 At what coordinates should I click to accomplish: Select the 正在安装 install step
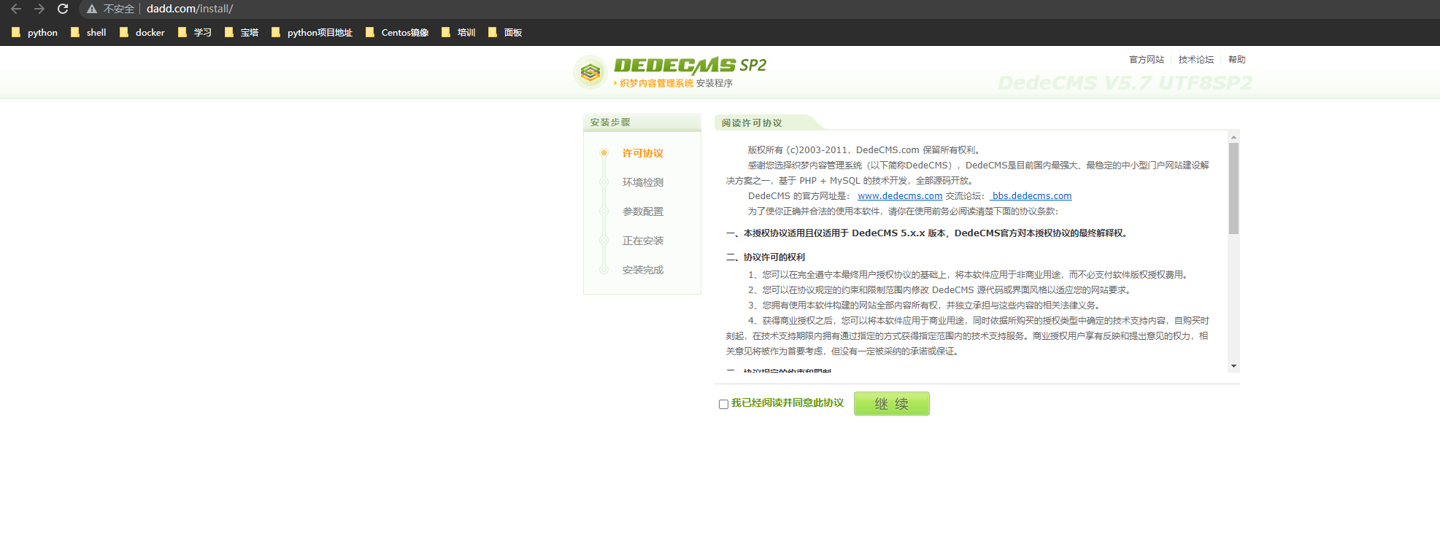click(643, 241)
